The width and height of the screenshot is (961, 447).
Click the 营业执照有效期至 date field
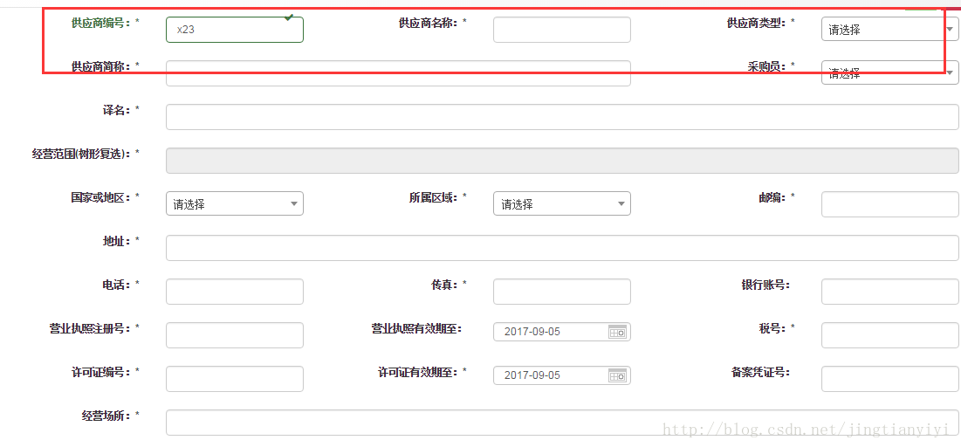pyautogui.click(x=562, y=332)
